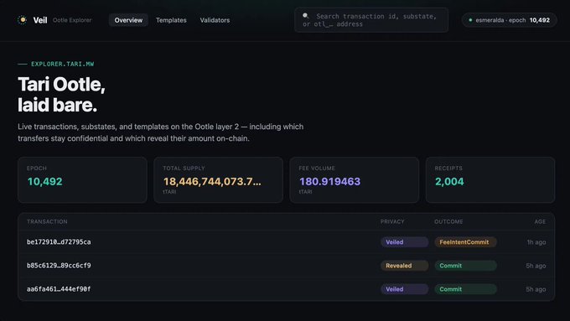Image resolution: width=570 pixels, height=321 pixels.
Task: Click the Fee Volume 180.919463 value
Action: pos(329,181)
